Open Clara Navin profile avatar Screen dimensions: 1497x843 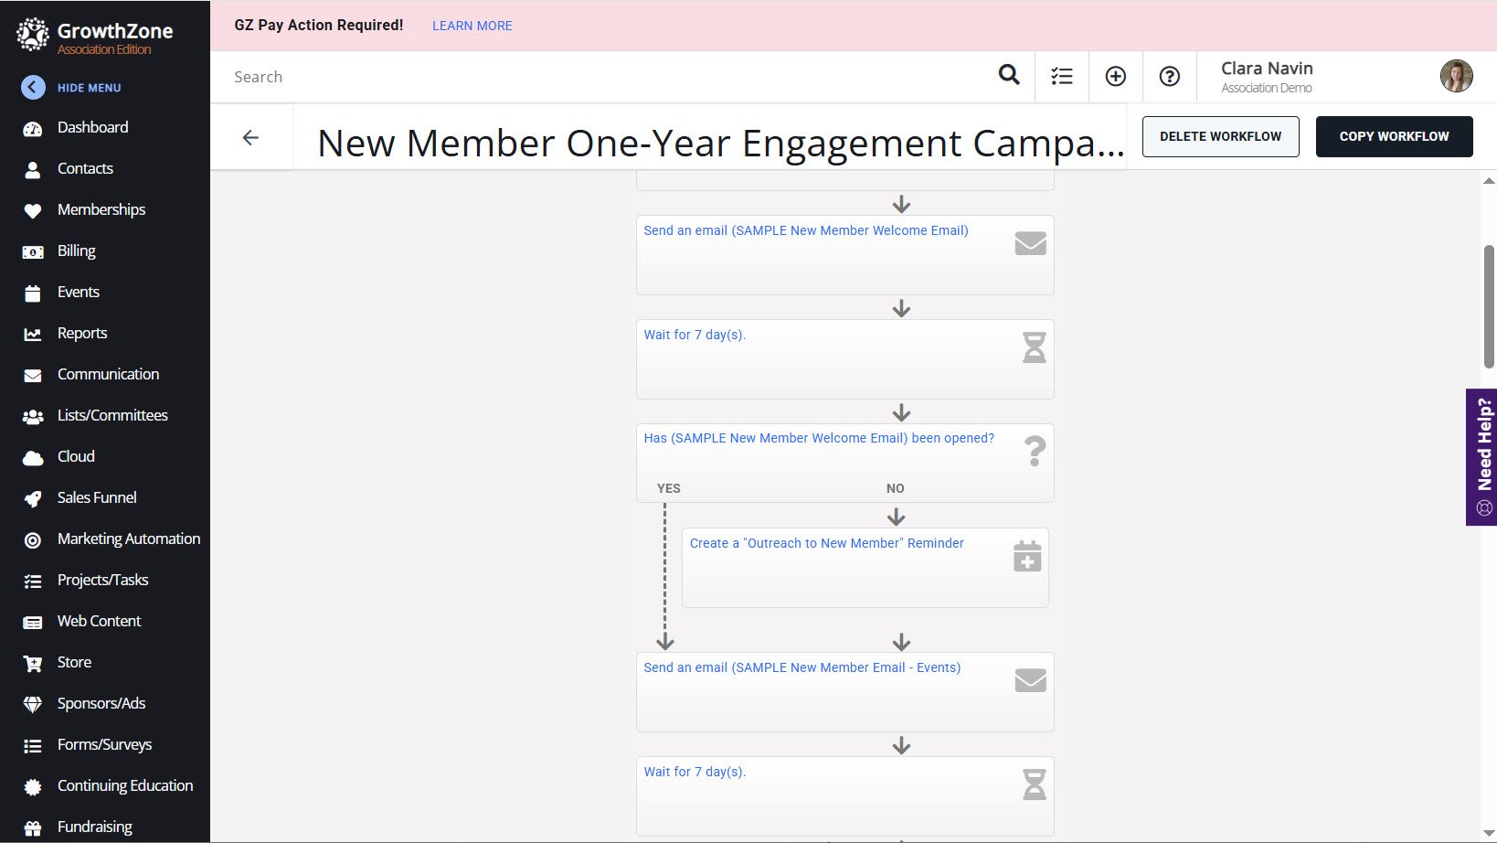[x=1456, y=77]
